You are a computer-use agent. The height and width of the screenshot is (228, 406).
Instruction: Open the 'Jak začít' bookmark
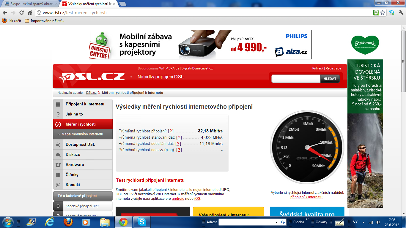pos(12,21)
